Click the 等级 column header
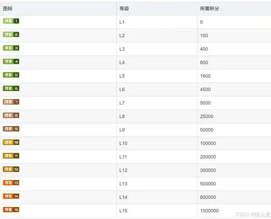 click(x=124, y=9)
